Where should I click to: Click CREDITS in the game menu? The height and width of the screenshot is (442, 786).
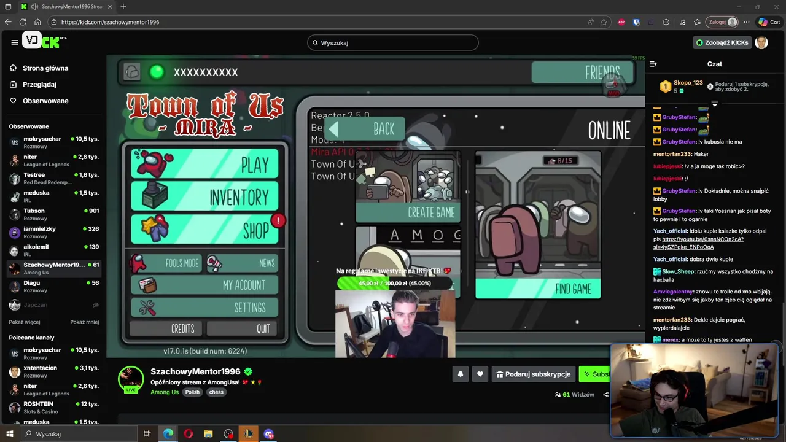166,329
